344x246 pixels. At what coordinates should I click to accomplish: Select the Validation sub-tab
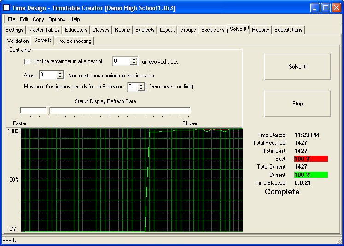click(18, 41)
